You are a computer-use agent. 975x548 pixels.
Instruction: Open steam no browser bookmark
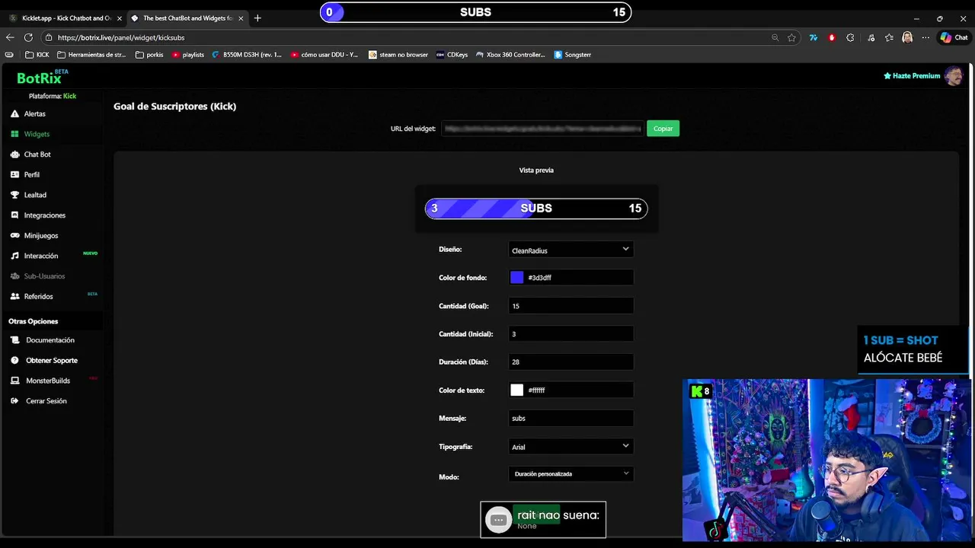tap(398, 55)
